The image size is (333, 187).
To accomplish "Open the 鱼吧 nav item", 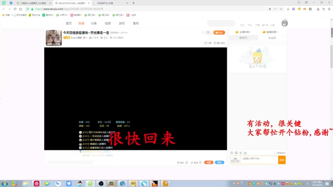I will (x=136, y=23).
